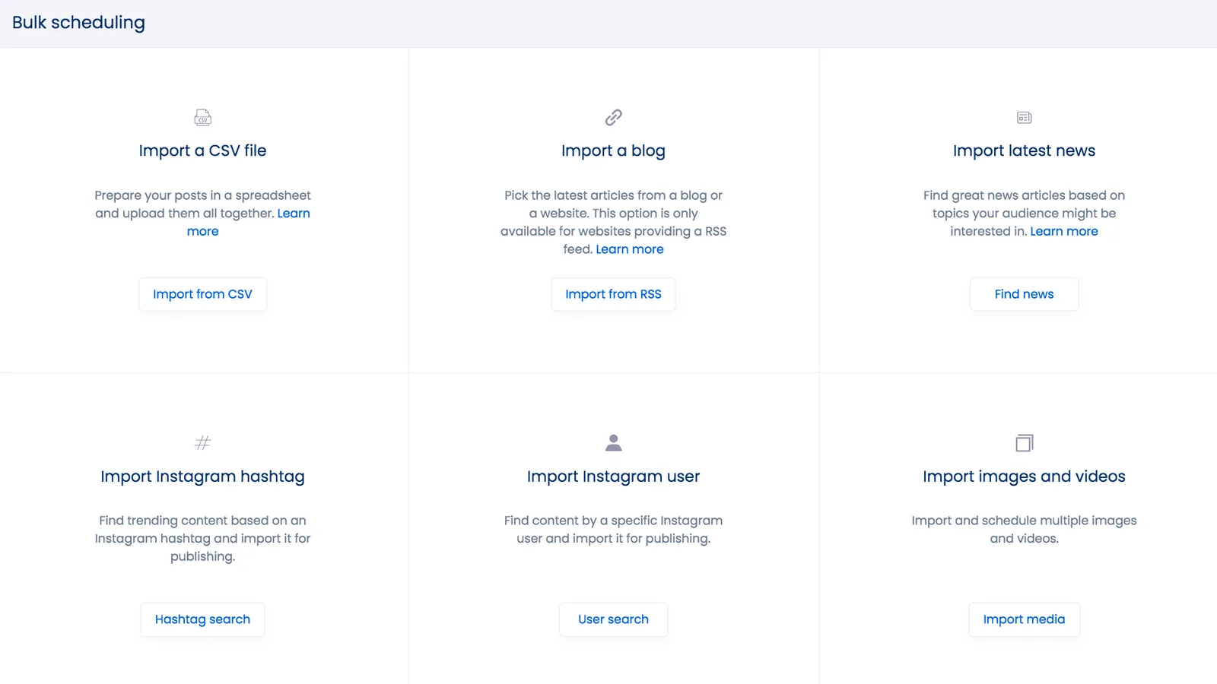Open Learn more in the blog card

[x=630, y=249]
